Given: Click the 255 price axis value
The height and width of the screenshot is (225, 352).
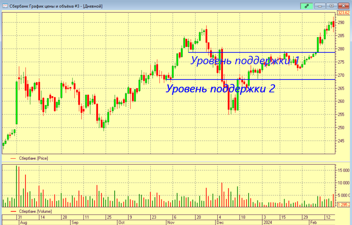Looking at the screenshot, I should [341, 114].
